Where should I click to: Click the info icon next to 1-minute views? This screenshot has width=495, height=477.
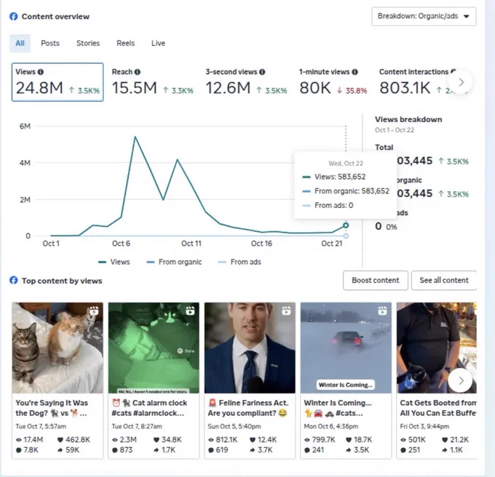(355, 72)
